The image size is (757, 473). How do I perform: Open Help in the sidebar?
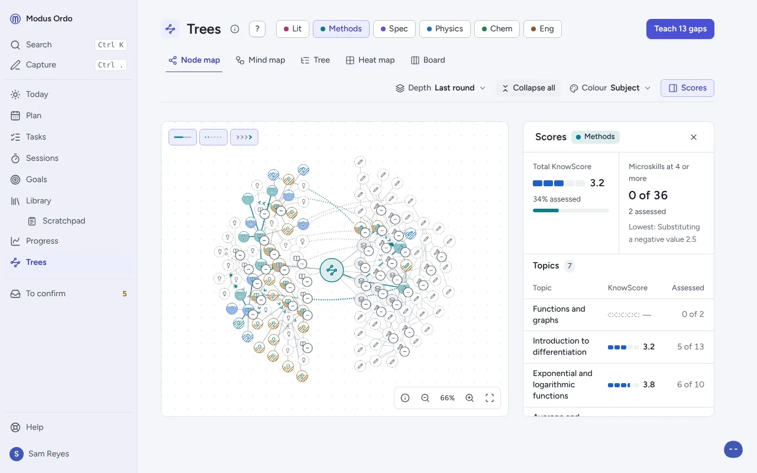68,427
